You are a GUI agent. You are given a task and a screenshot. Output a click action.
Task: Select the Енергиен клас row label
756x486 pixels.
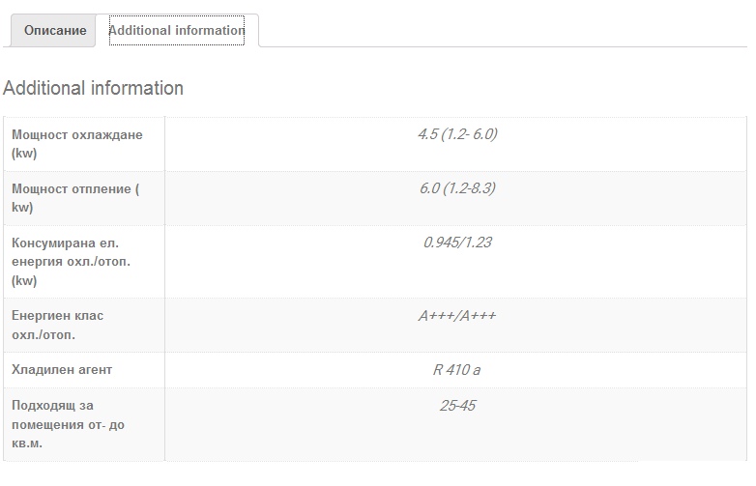(57, 316)
